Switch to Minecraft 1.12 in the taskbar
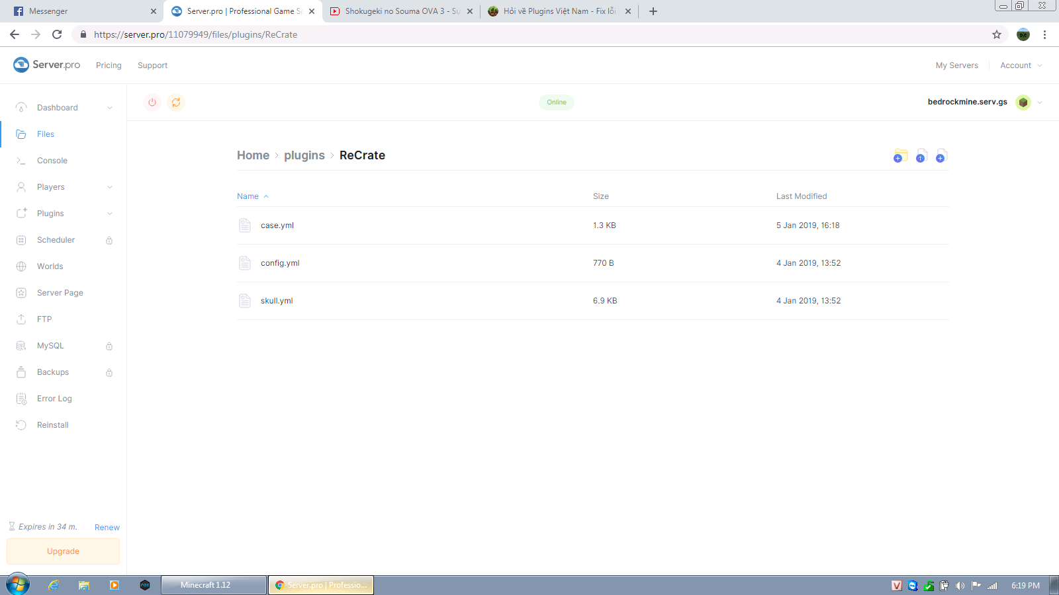This screenshot has width=1059, height=595. tap(214, 585)
